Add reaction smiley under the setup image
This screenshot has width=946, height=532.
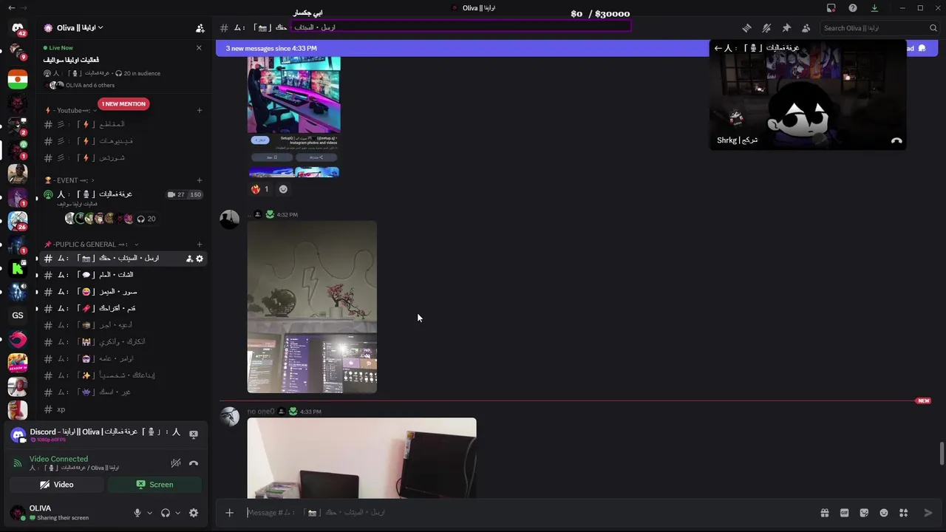click(x=283, y=189)
